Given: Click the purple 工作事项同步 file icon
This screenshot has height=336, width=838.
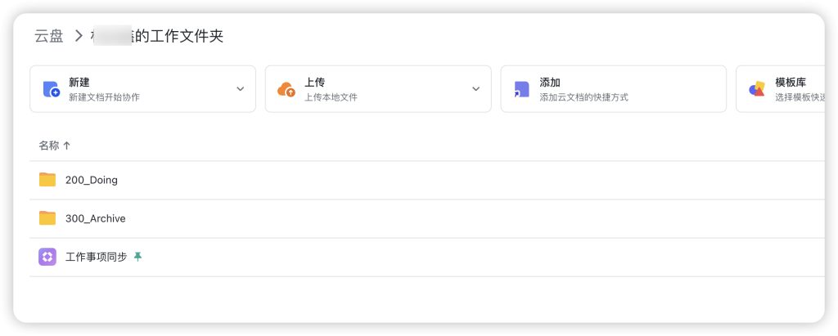Looking at the screenshot, I should tap(47, 257).
